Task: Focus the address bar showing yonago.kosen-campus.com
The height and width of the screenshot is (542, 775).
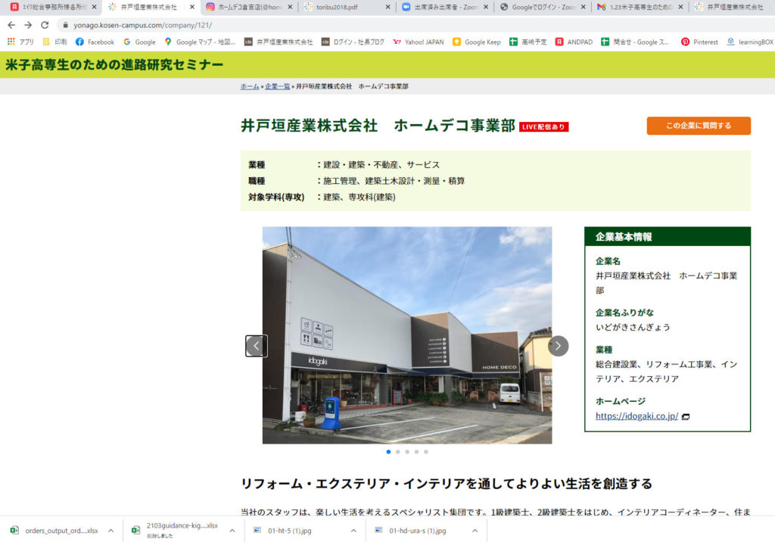Action: click(143, 25)
